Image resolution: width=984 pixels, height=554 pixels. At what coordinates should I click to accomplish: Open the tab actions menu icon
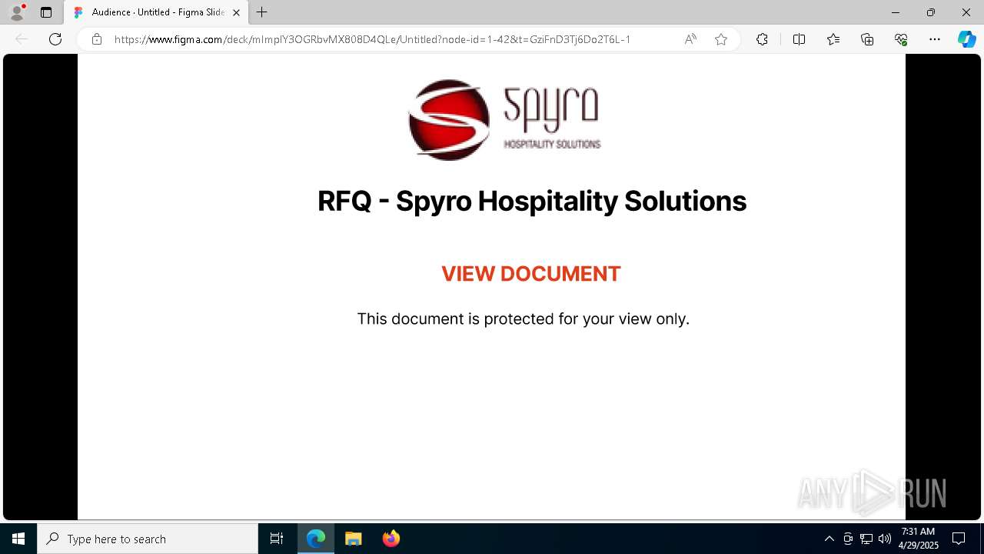pos(46,12)
